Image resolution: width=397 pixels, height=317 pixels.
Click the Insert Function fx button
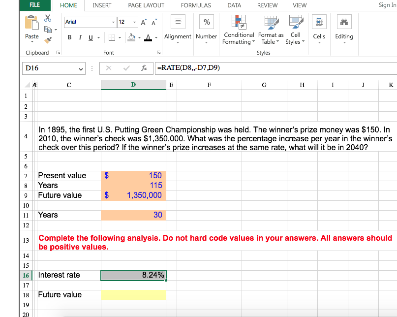click(145, 68)
